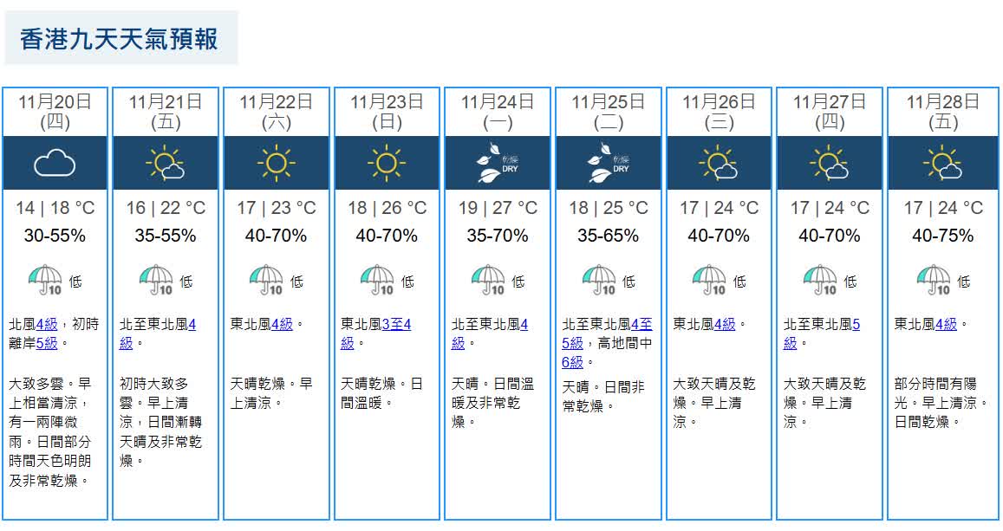Open the 4級 wind link under 11月28日

[947, 325]
